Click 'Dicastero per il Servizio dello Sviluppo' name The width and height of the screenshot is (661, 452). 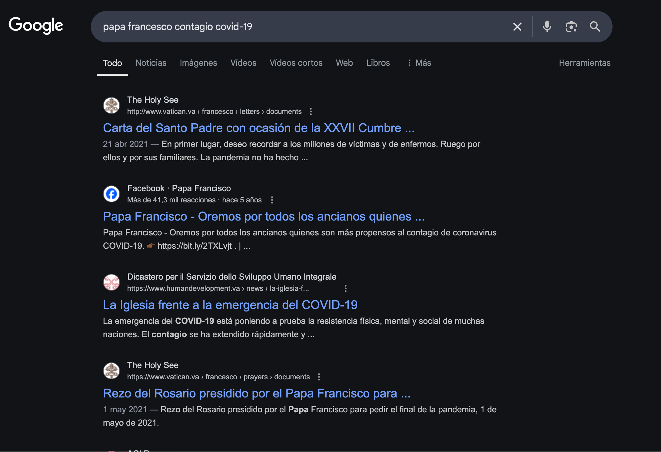(x=232, y=277)
